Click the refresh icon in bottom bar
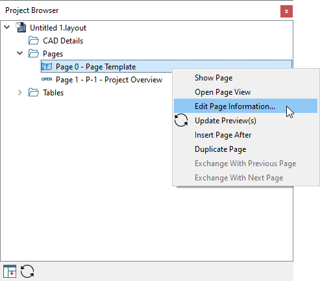This screenshot has width=320, height=281. click(x=27, y=271)
